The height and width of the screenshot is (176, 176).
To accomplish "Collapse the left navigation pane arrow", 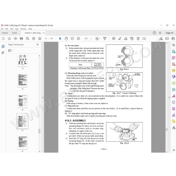I will point(43,98).
